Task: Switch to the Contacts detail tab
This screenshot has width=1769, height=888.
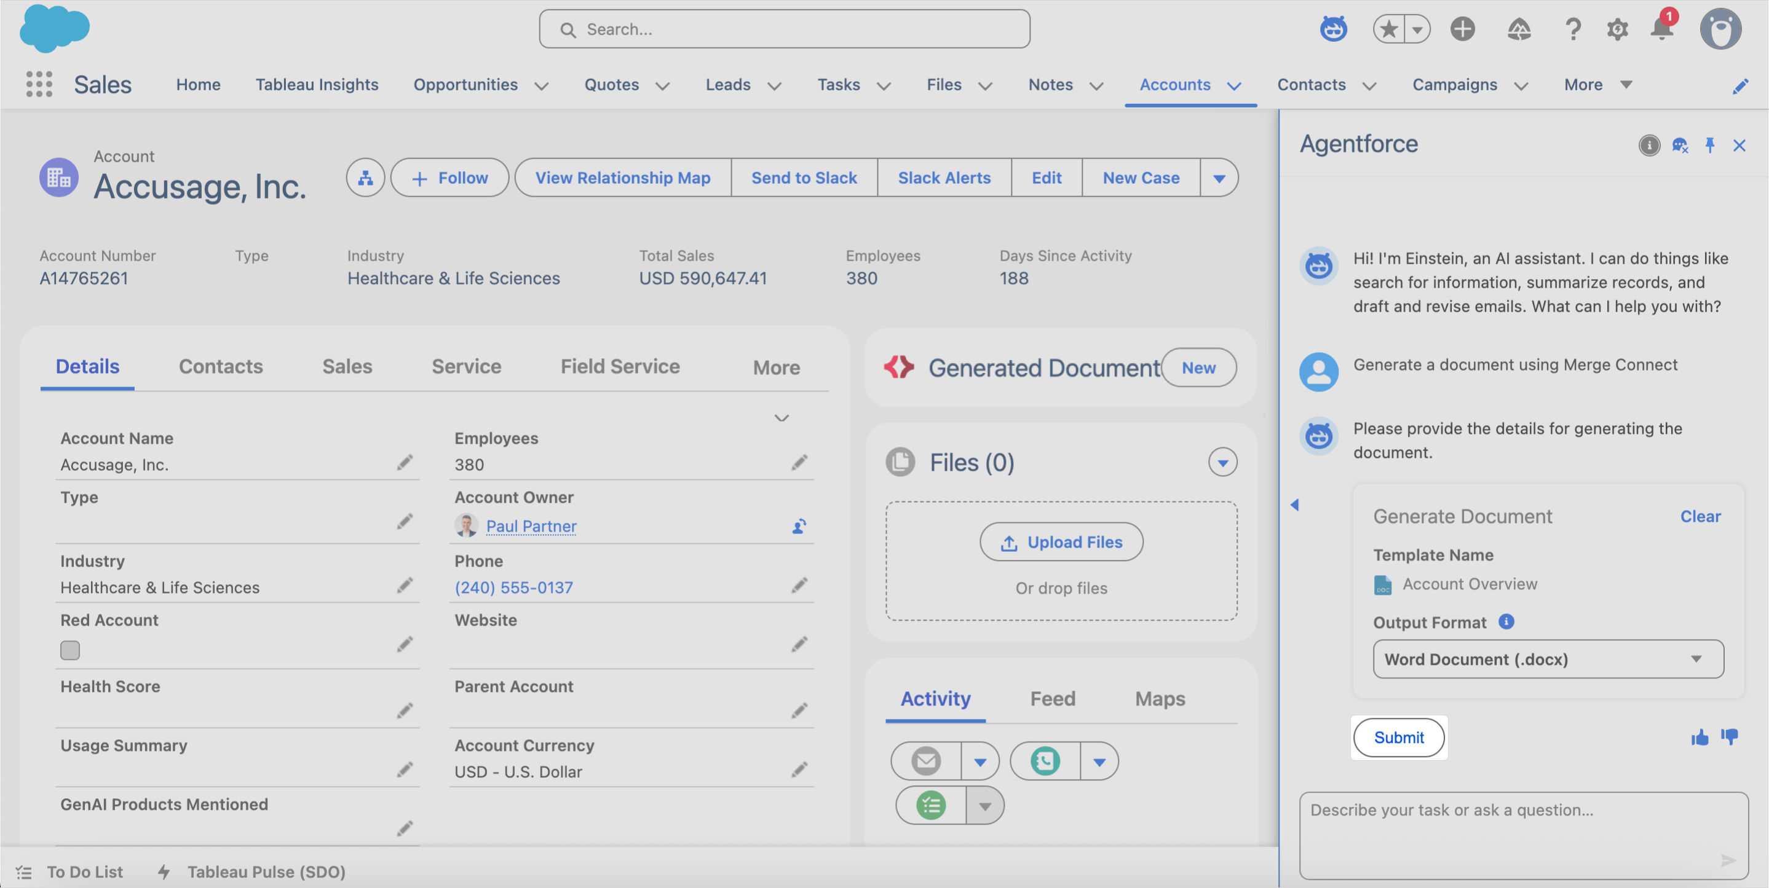Action: click(221, 366)
